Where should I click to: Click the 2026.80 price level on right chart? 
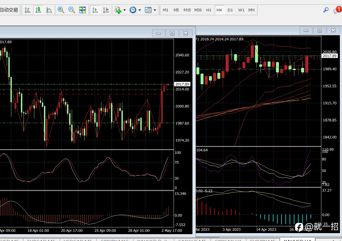(x=330, y=52)
